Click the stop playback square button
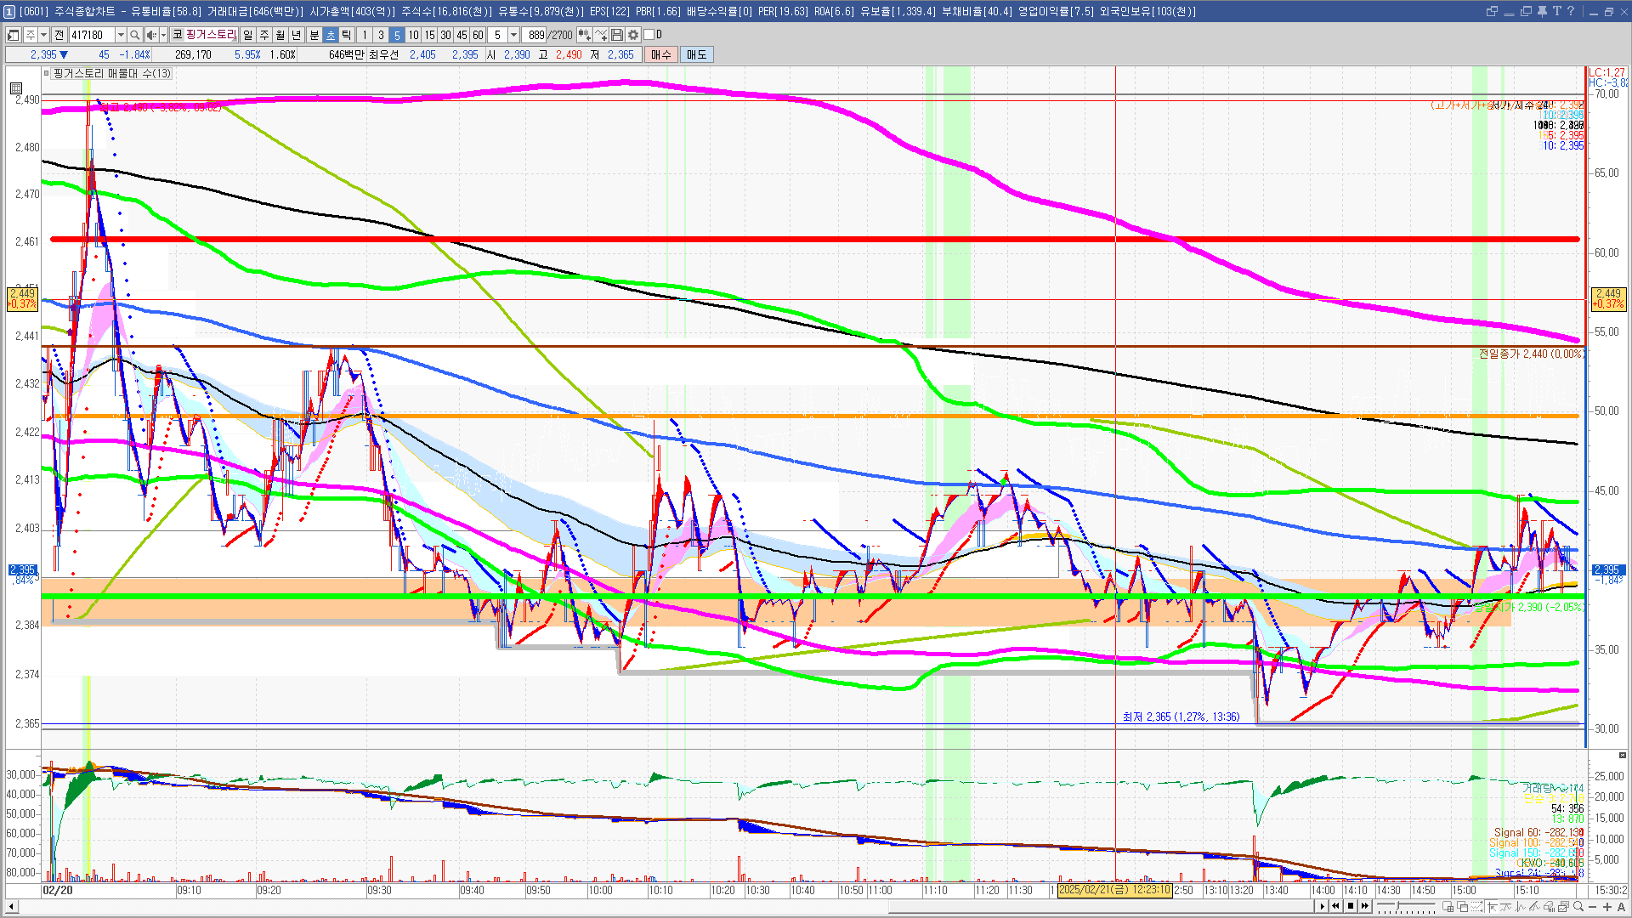This screenshot has width=1632, height=918. click(x=1351, y=906)
